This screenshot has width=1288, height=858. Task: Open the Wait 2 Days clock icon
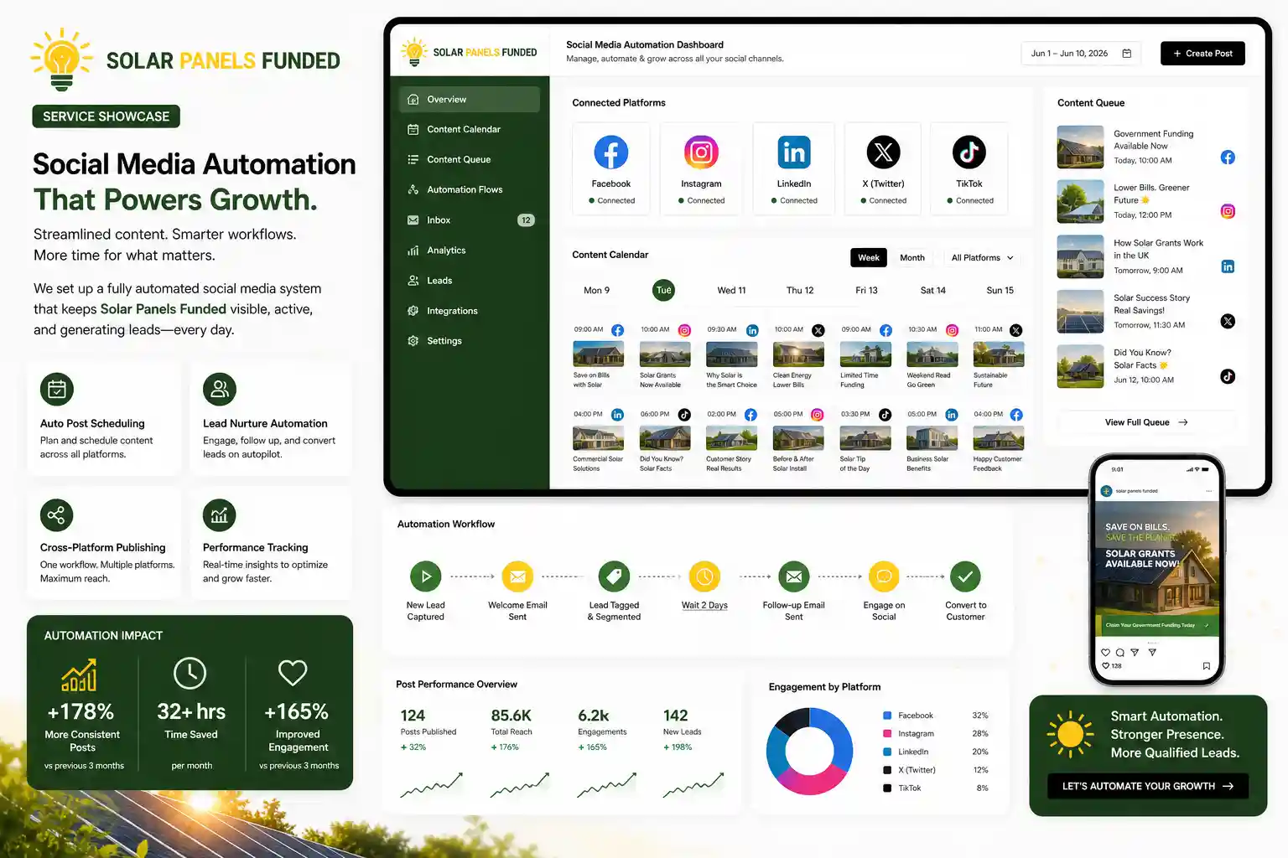(704, 576)
